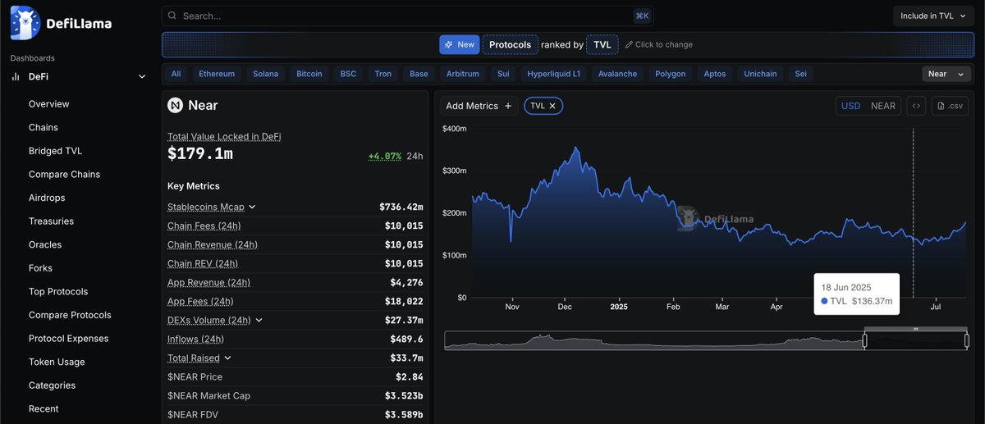985x424 pixels.
Task: Select the Sei chain tab
Action: tap(800, 74)
